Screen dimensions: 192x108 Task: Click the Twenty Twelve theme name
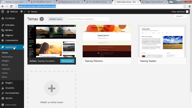(x=148, y=61)
